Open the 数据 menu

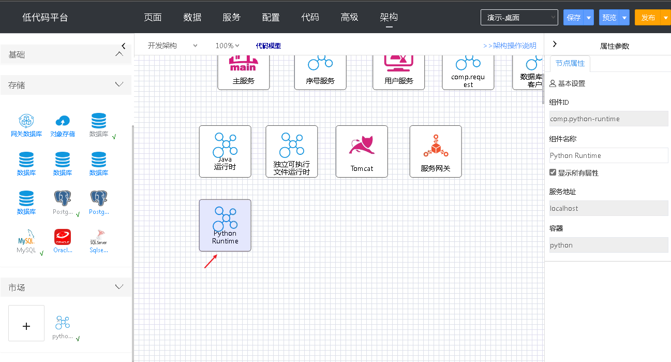pos(192,17)
